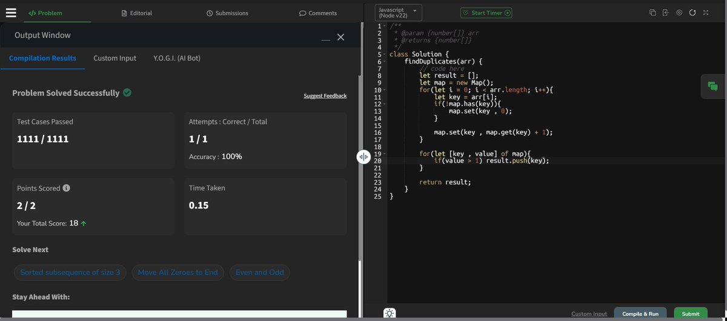Screen dimensions: 727x321
Task: Open Sorted subsequence of size 3 problem
Action: pyautogui.click(x=70, y=272)
